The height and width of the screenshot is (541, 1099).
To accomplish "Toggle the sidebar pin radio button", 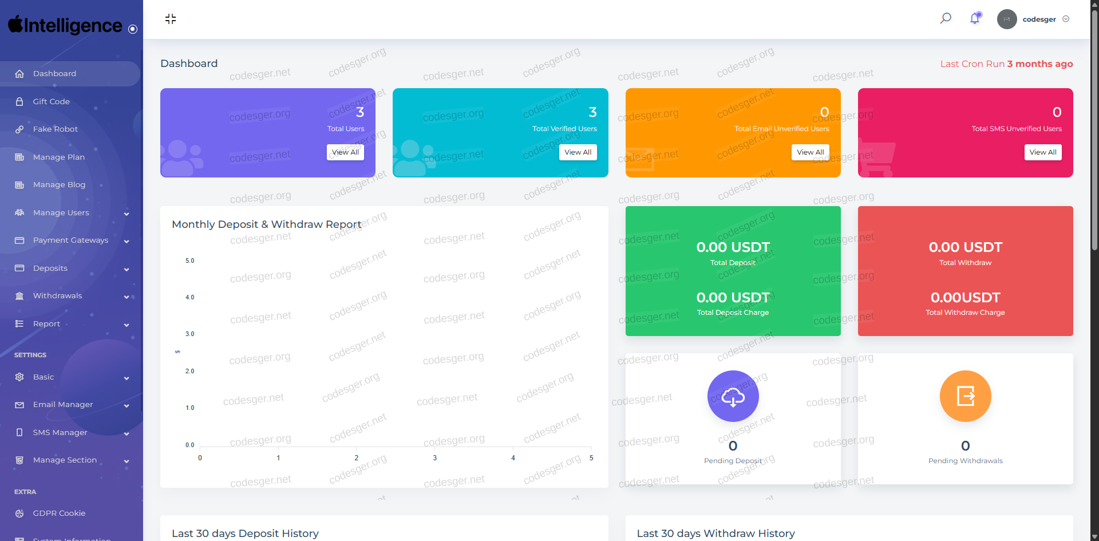I will [x=133, y=29].
